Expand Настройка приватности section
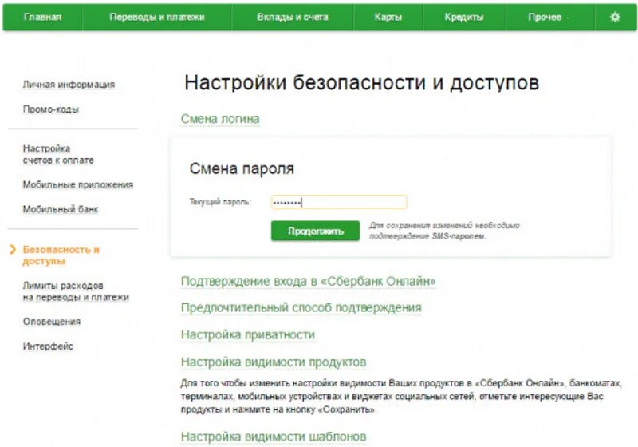638x447 pixels. coord(248,335)
